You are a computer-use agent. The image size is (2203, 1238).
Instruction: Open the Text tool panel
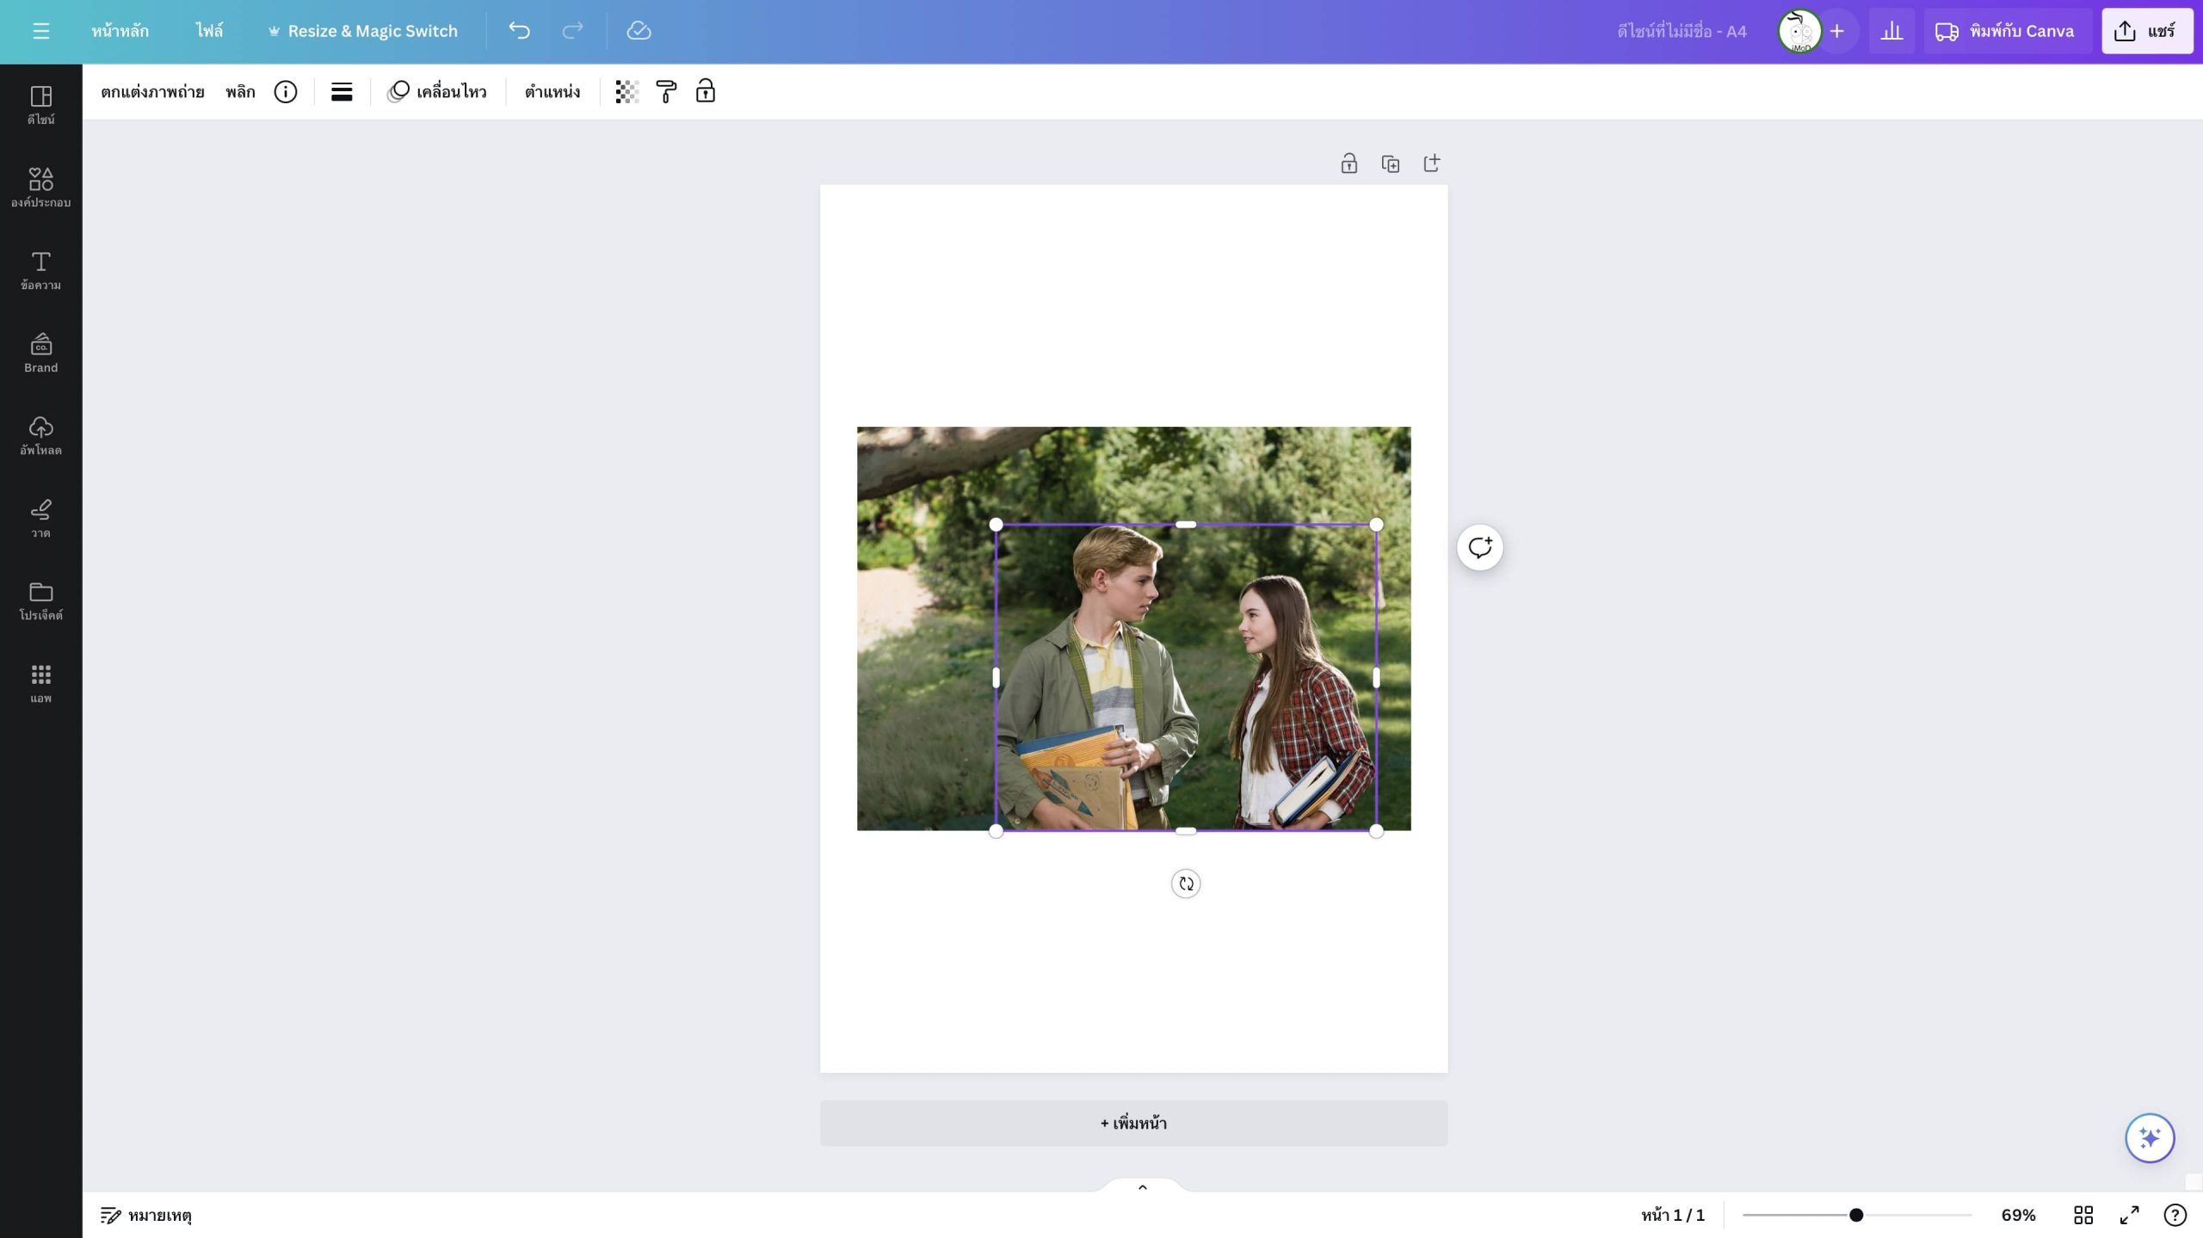(40, 270)
